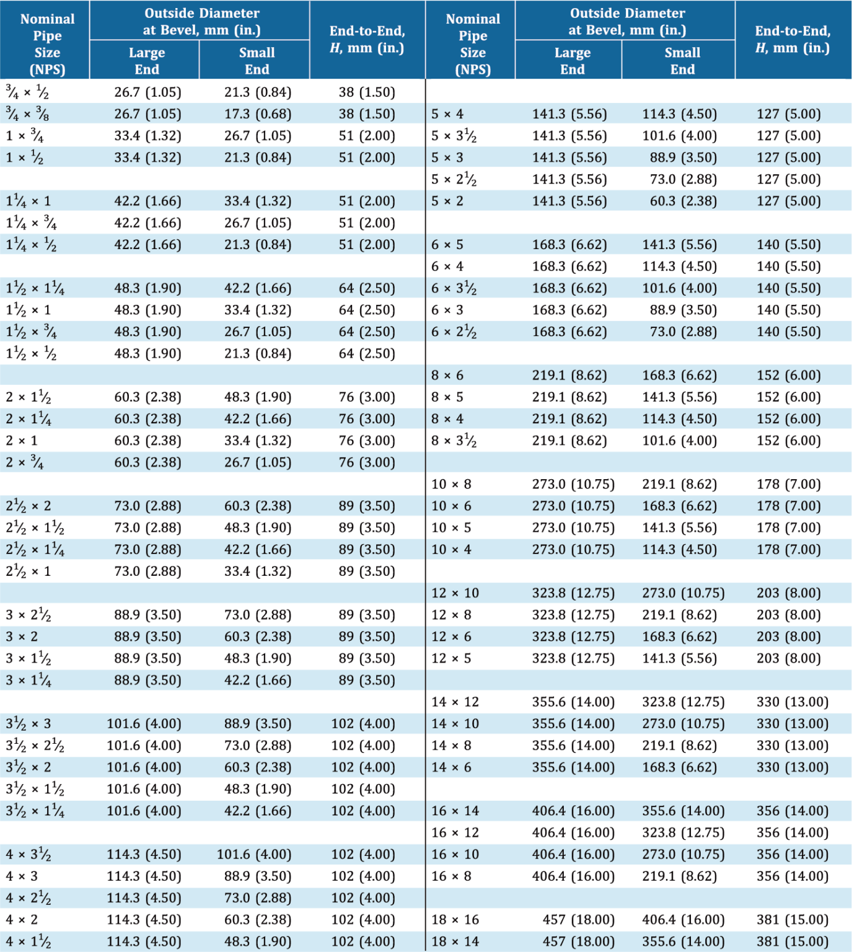This screenshot has height=952, width=852.
Task: Select the left table's End-to-End header
Action: click(x=367, y=39)
